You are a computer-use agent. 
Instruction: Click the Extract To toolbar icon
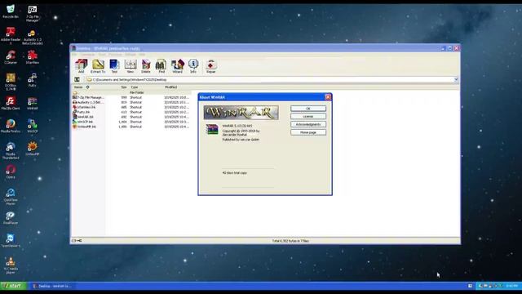98,66
